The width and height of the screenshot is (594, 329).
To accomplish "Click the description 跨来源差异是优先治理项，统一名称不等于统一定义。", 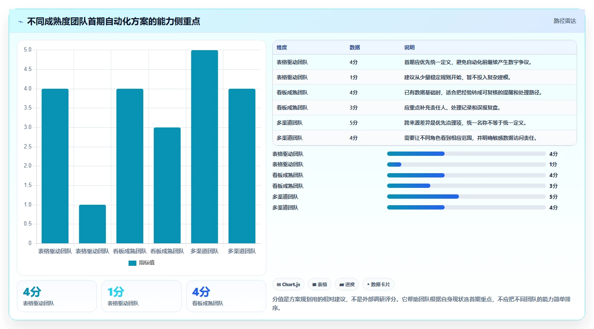I will [x=465, y=123].
